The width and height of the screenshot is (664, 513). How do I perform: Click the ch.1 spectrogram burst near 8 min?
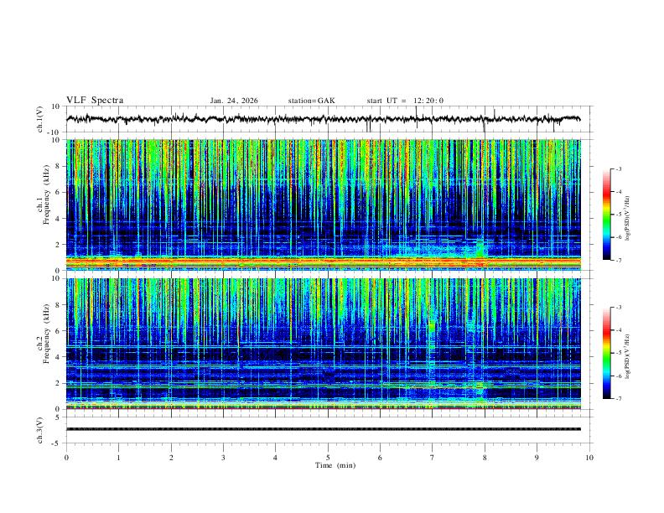(x=480, y=250)
